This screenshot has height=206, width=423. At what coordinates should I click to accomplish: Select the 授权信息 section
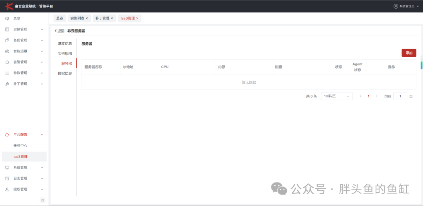pyautogui.click(x=65, y=73)
